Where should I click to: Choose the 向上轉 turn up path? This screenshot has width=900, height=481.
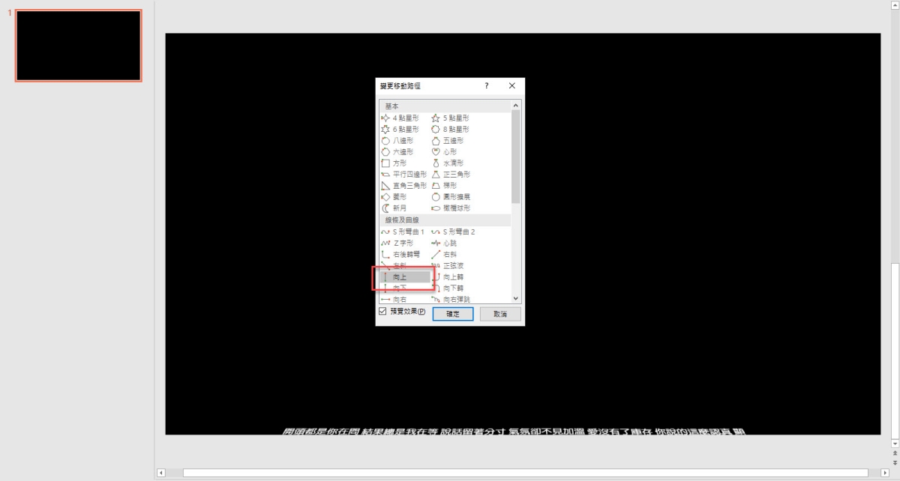[x=446, y=277]
